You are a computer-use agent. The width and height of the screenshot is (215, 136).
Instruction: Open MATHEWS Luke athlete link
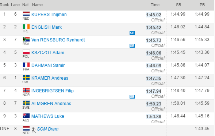(x=48, y=116)
